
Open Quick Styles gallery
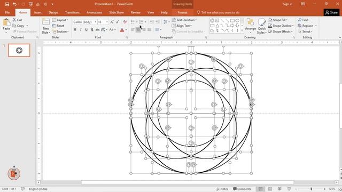[x=261, y=26]
